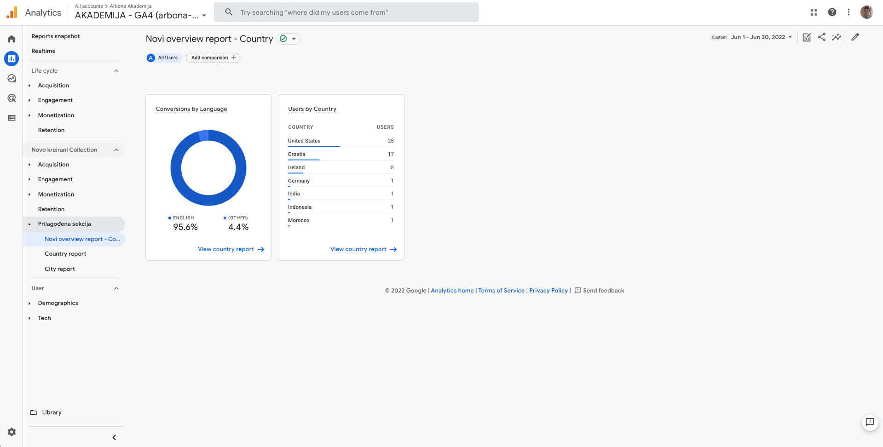883x447 pixels.
Task: Collapse the Life cycle section
Action: point(116,71)
